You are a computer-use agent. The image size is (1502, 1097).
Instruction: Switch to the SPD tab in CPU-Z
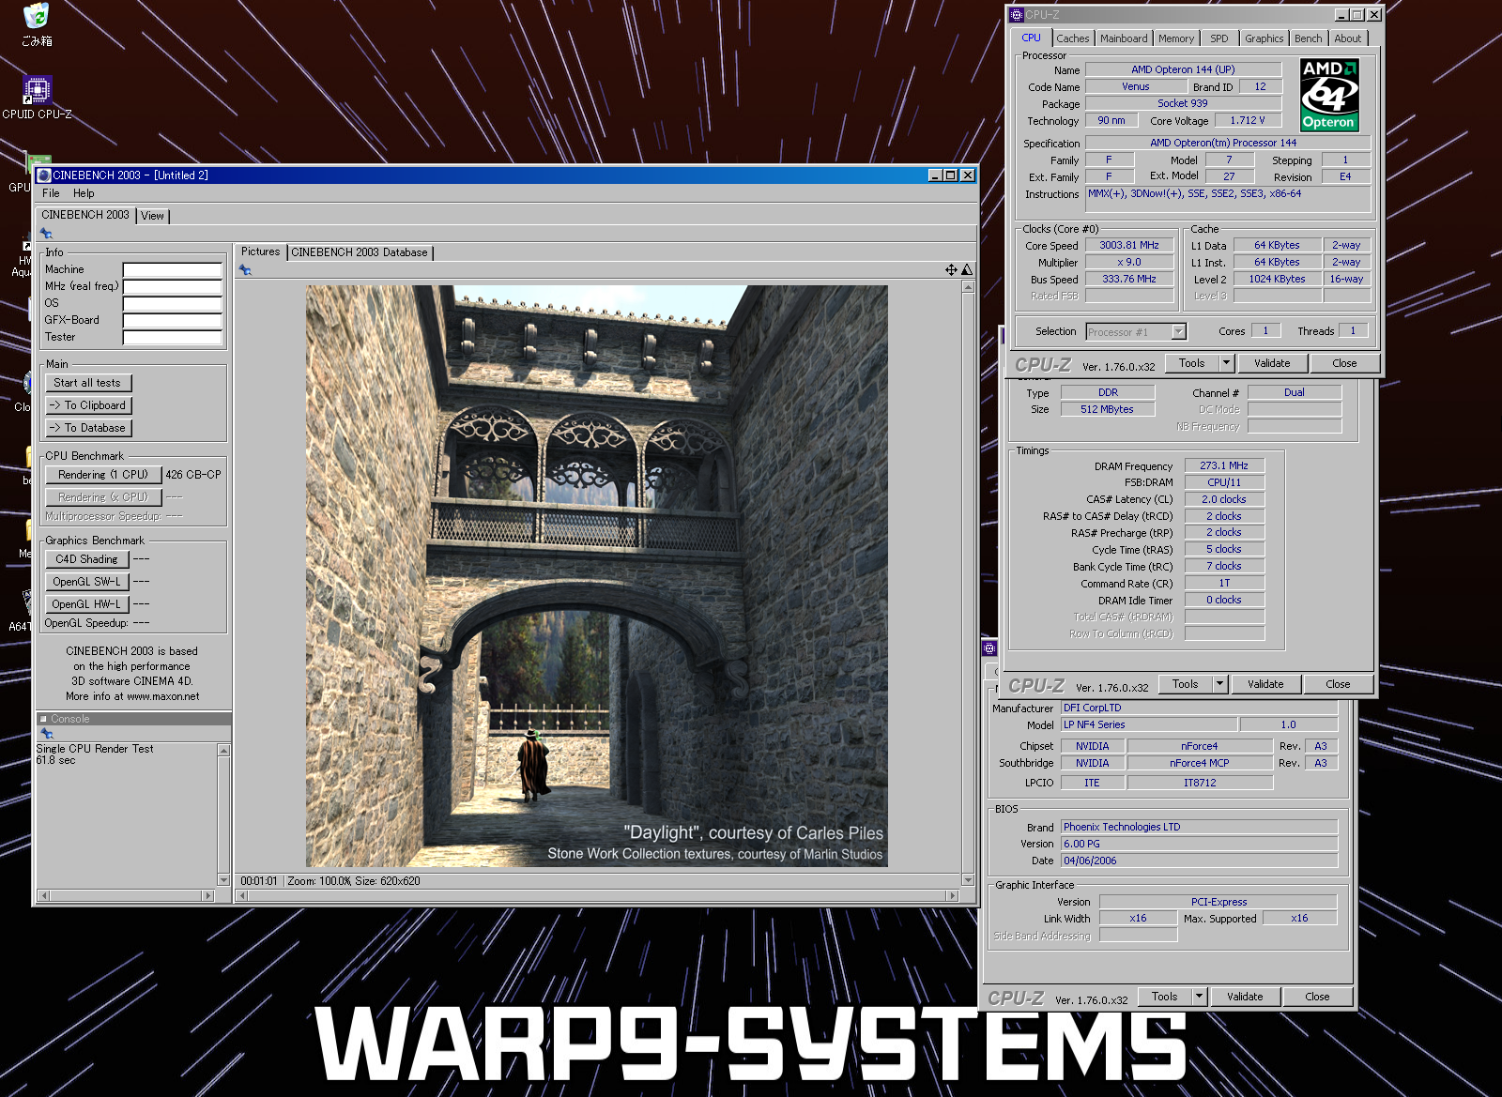(x=1219, y=38)
